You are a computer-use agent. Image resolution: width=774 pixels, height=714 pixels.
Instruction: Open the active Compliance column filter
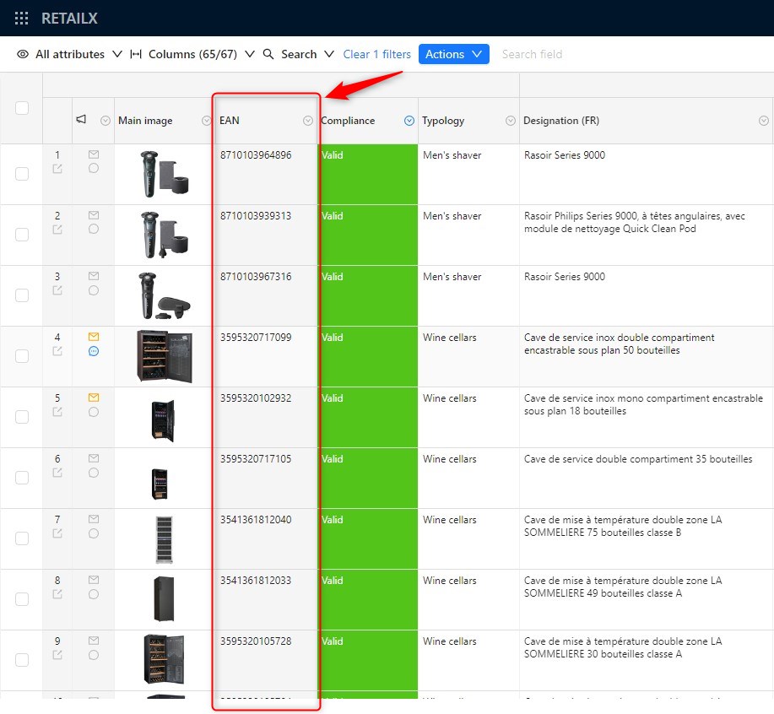pyautogui.click(x=409, y=121)
